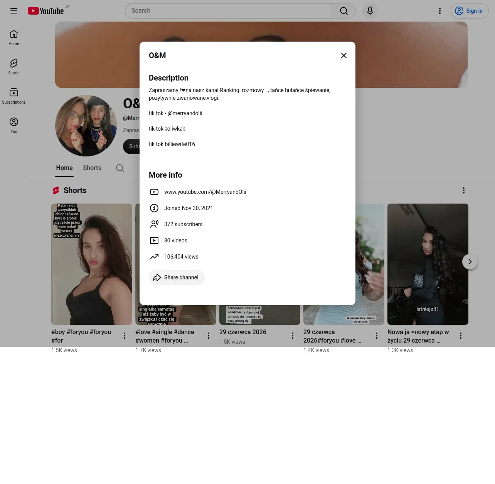Select the channel Home tab
495x484 pixels.
(64, 168)
